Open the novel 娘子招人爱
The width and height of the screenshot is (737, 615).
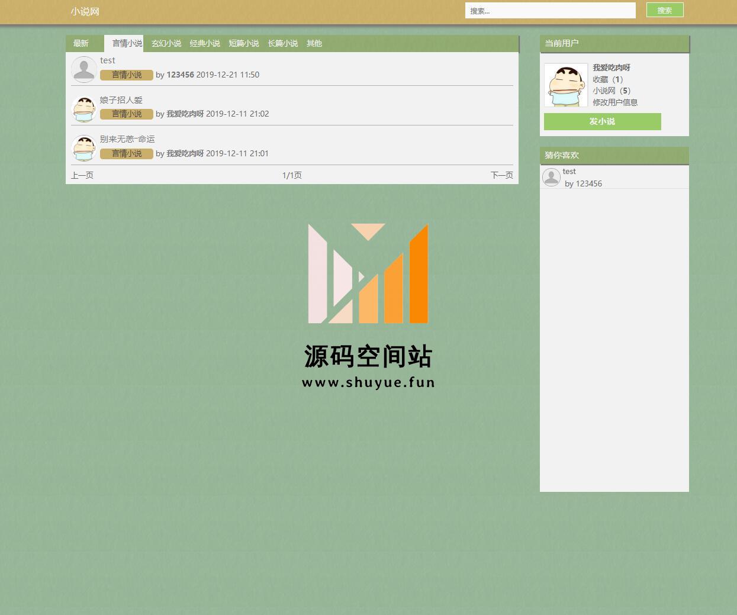(x=121, y=100)
